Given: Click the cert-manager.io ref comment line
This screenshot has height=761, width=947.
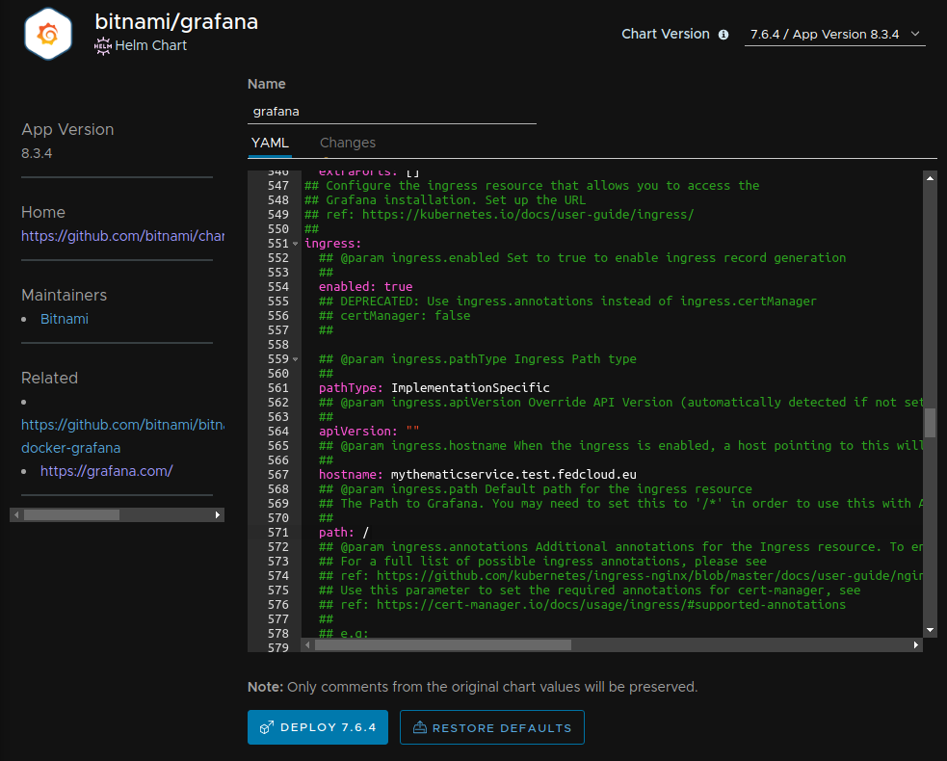Looking at the screenshot, I should [x=582, y=605].
